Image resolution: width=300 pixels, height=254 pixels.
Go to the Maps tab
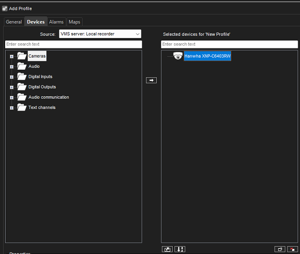75,22
